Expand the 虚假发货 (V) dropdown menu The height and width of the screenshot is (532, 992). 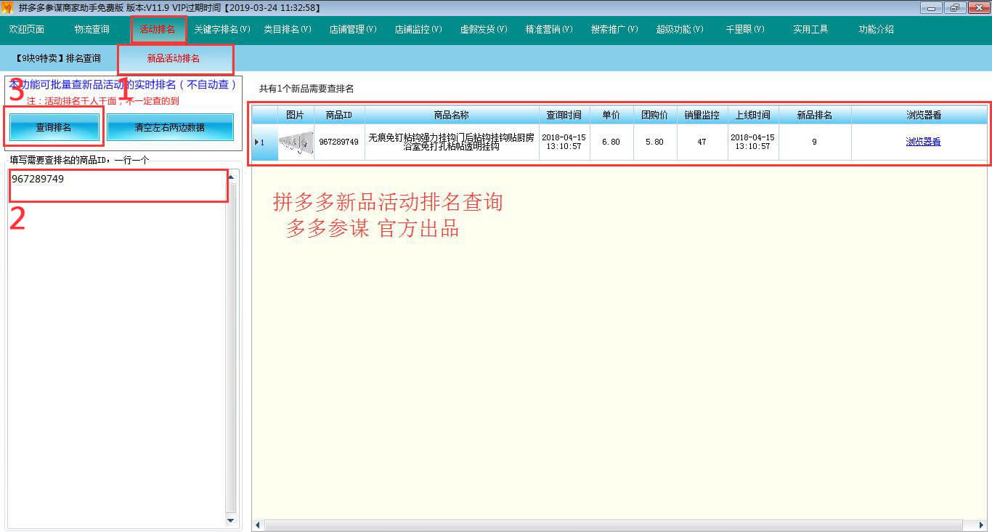[x=483, y=30]
